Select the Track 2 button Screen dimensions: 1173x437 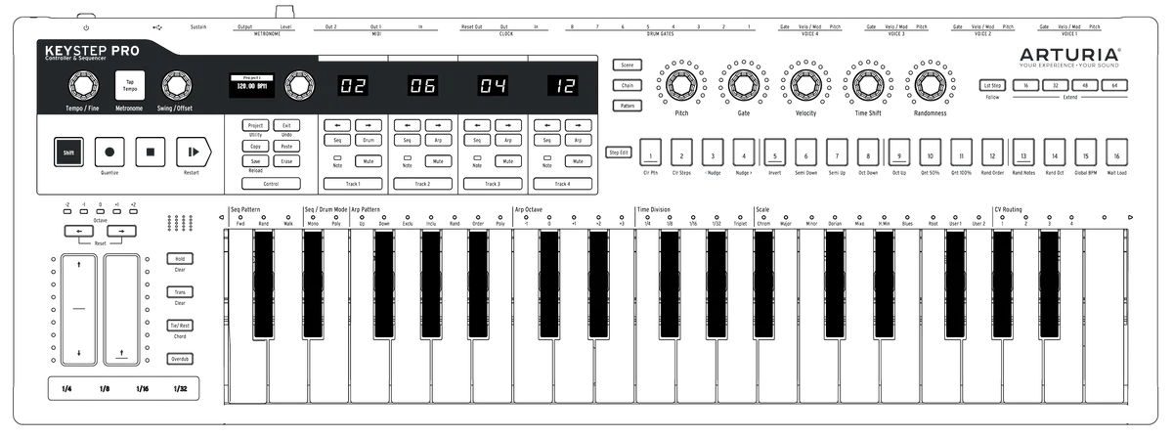423,184
